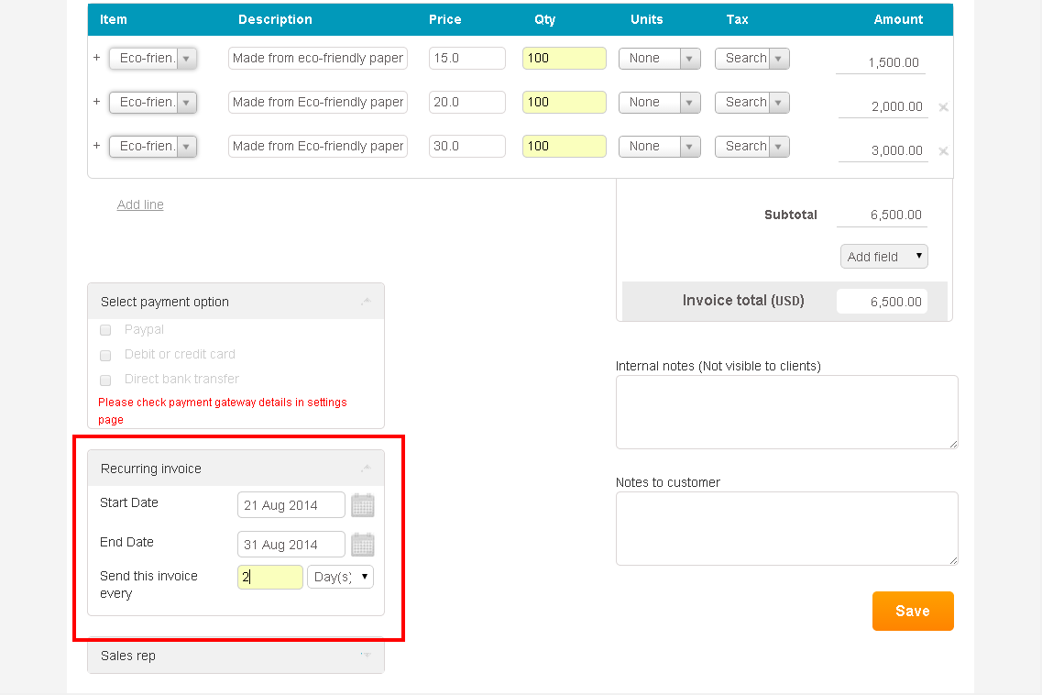Viewport: 1042px width, 695px height.
Task: Open Units dropdown on the 15.0 line
Action: pyautogui.click(x=659, y=59)
